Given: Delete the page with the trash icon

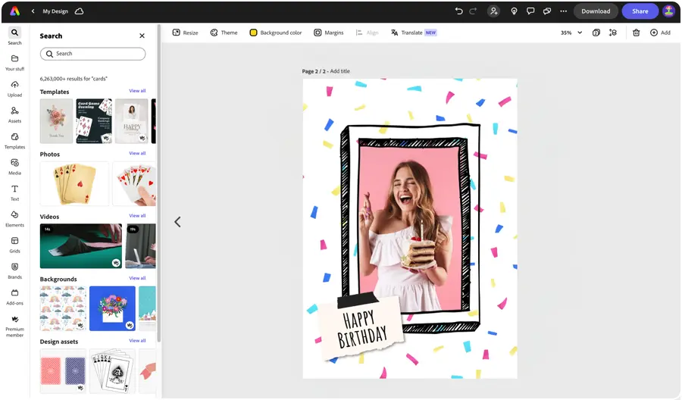Looking at the screenshot, I should click(x=636, y=33).
